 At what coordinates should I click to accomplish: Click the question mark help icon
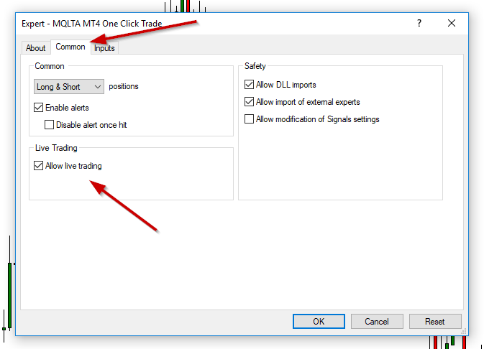point(419,23)
